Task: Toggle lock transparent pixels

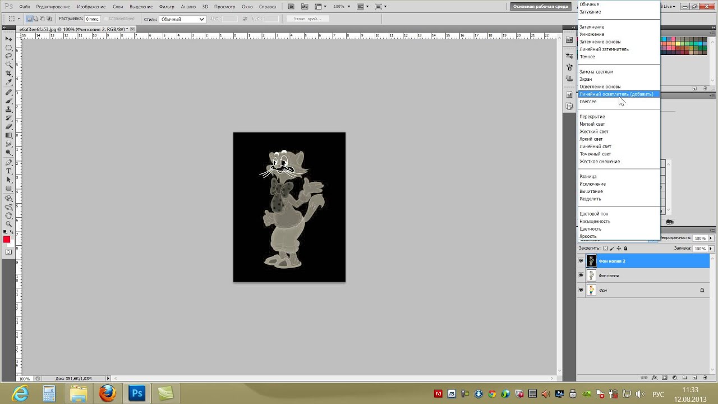Action: (605, 249)
